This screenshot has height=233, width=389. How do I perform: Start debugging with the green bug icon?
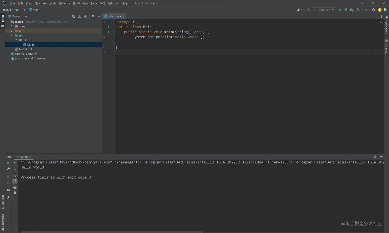tap(346, 10)
